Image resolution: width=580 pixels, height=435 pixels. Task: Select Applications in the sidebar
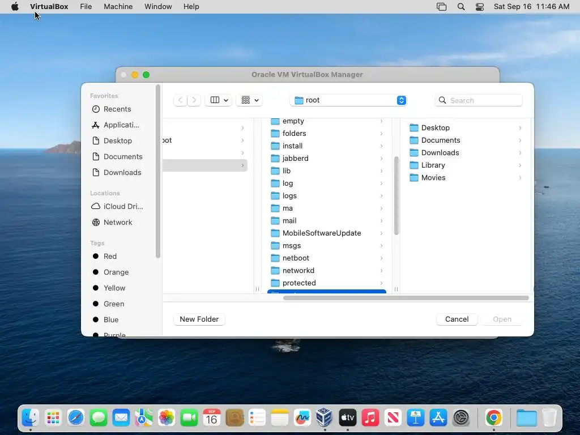pyautogui.click(x=117, y=125)
